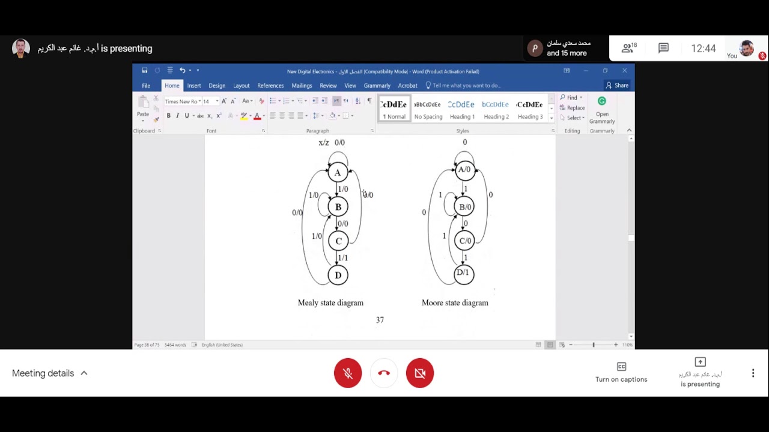Screen dimensions: 769x432
Task: Click the zoom slider in Word status bar
Action: coord(593,344)
